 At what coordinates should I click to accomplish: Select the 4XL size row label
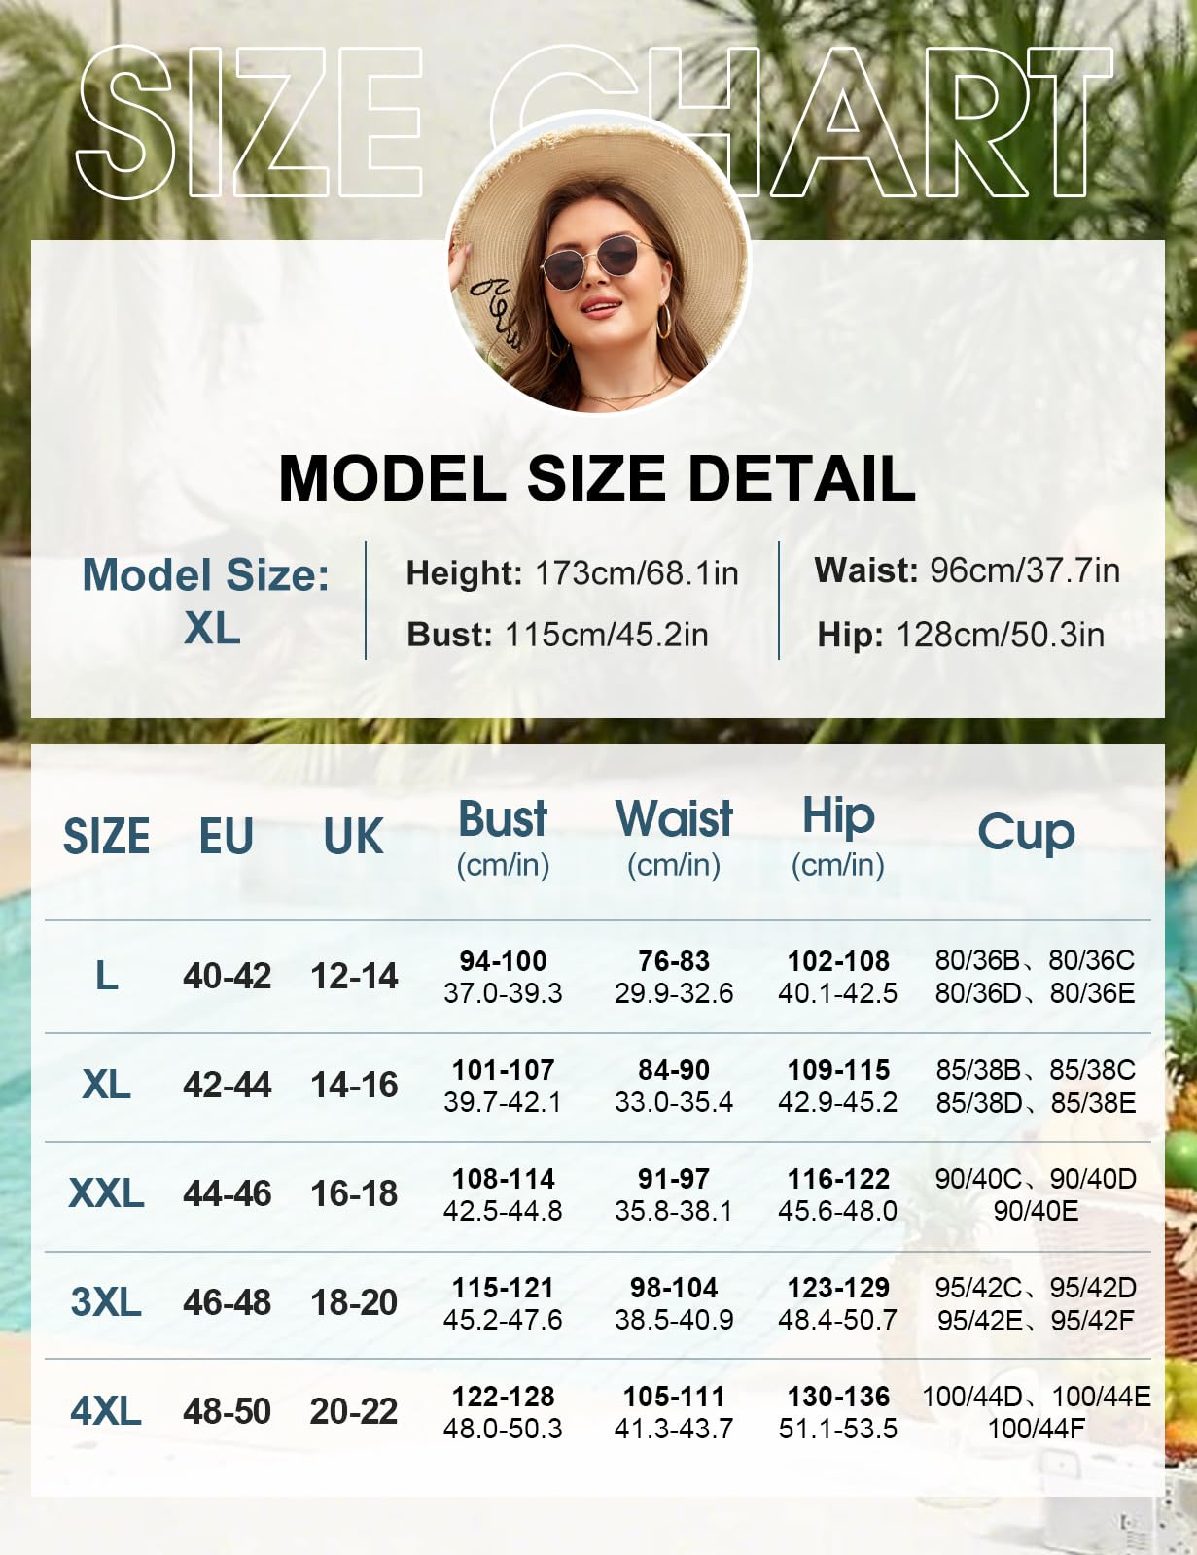[107, 1411]
